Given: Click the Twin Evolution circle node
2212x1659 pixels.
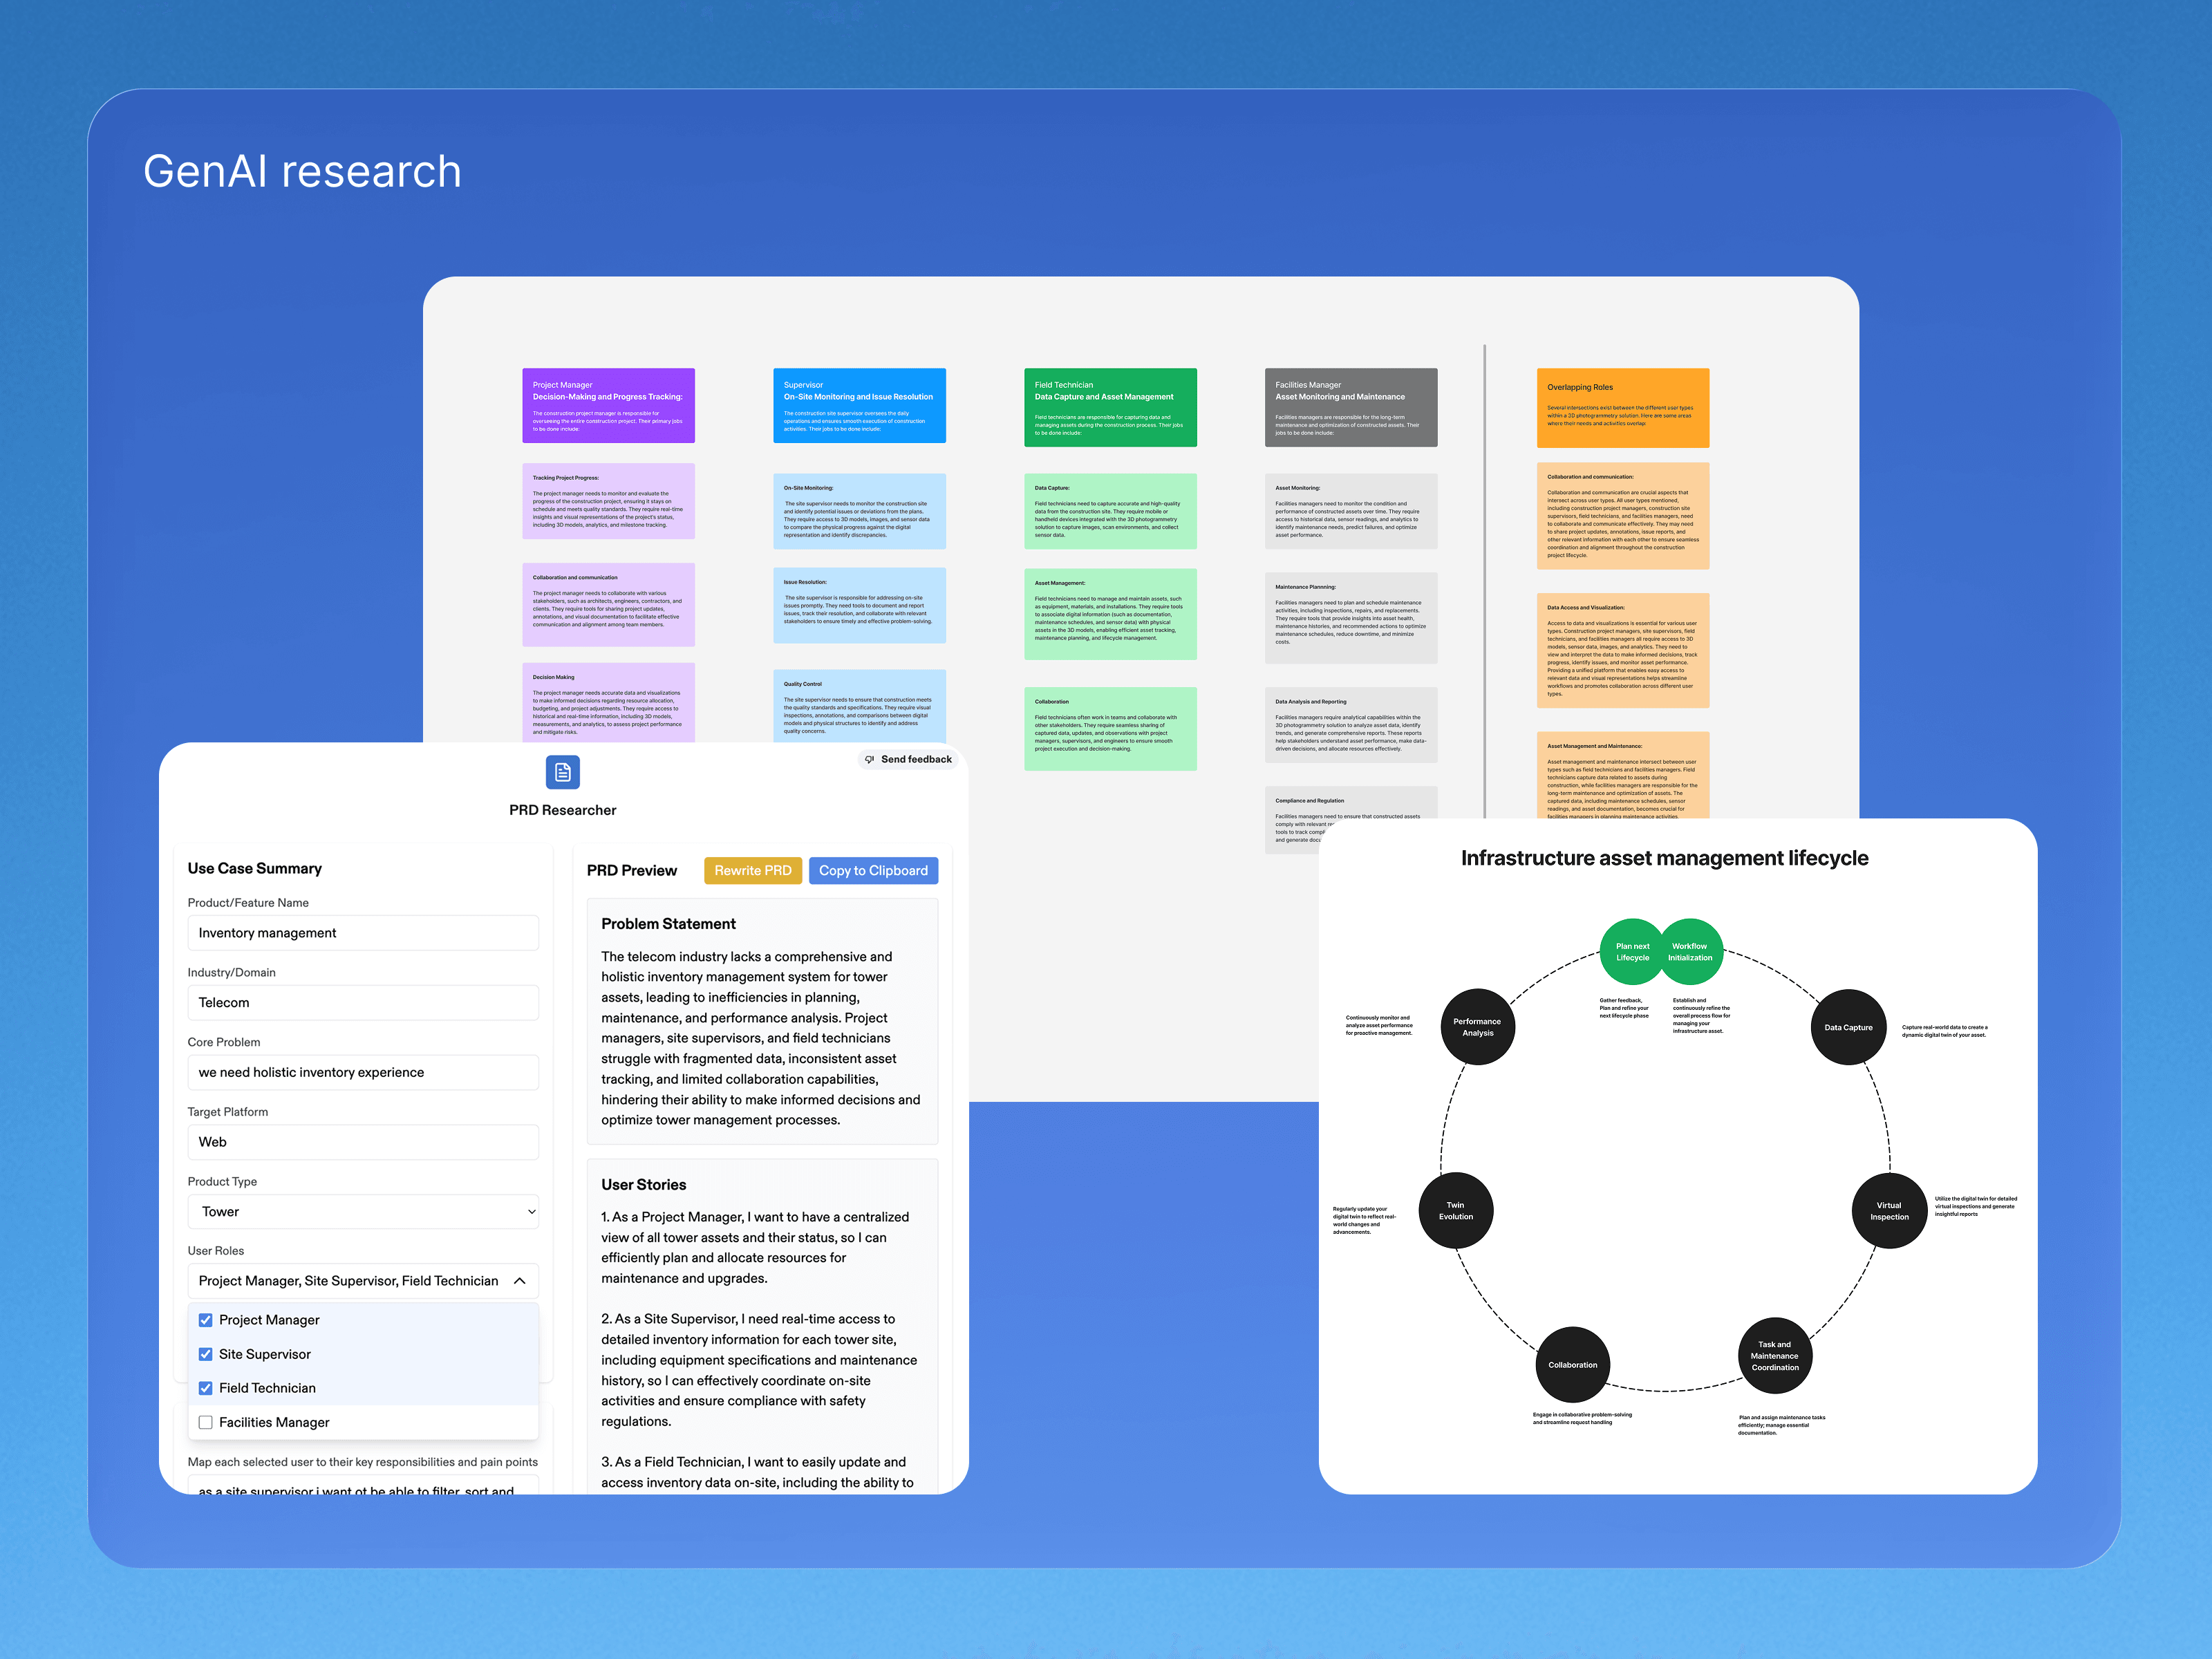Looking at the screenshot, I should click(x=1455, y=1211).
